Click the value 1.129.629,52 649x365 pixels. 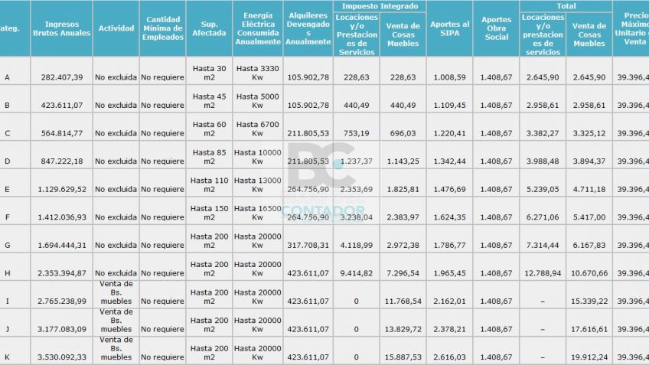pos(62,189)
